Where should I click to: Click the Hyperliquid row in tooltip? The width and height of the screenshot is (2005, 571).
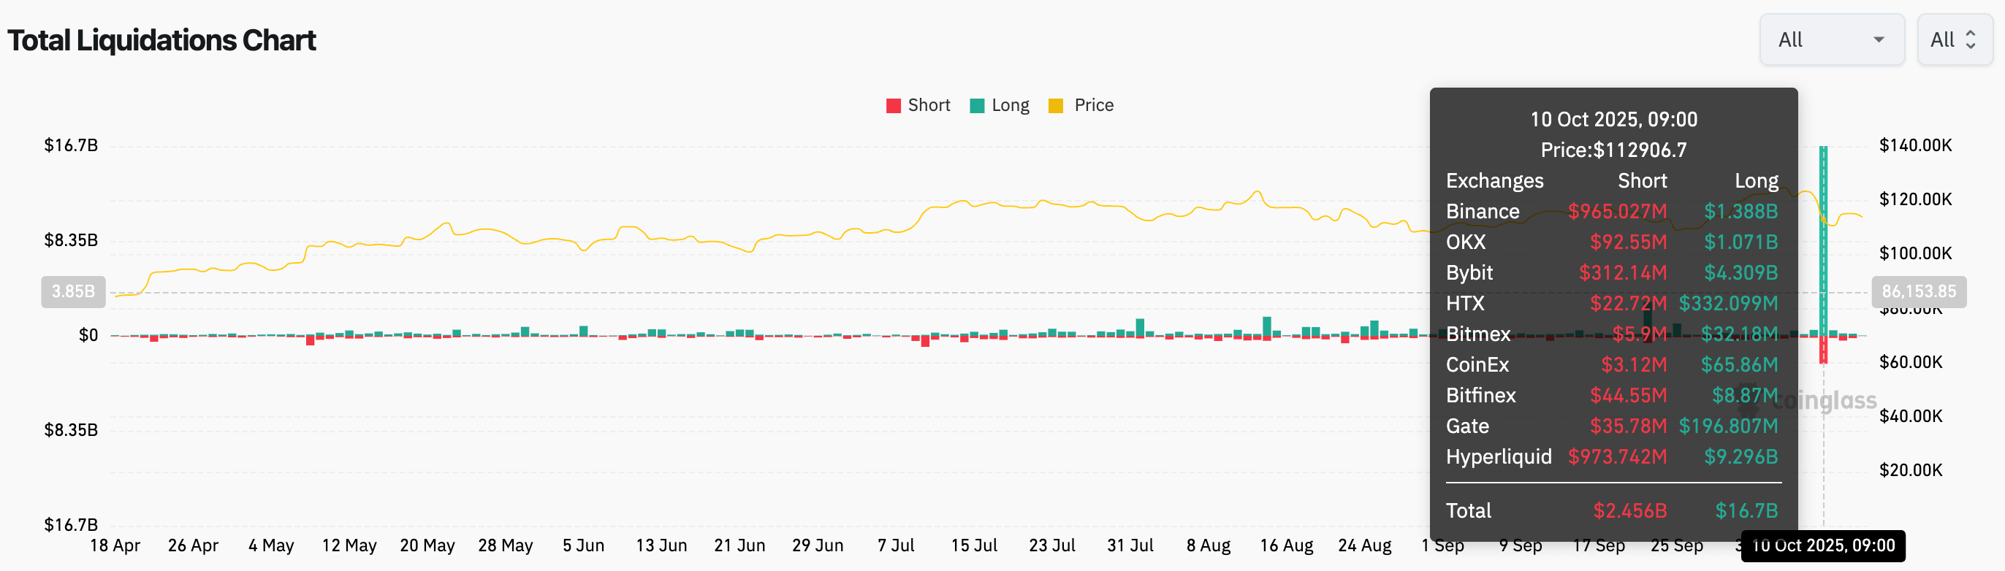pos(1612,456)
